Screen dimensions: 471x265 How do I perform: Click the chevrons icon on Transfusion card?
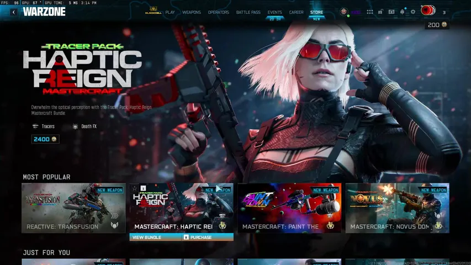(114, 216)
